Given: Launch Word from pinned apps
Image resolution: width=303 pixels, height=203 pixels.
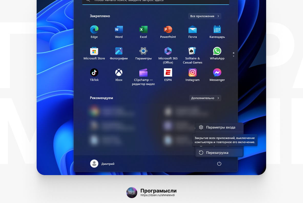Looking at the screenshot, I should (119, 32).
